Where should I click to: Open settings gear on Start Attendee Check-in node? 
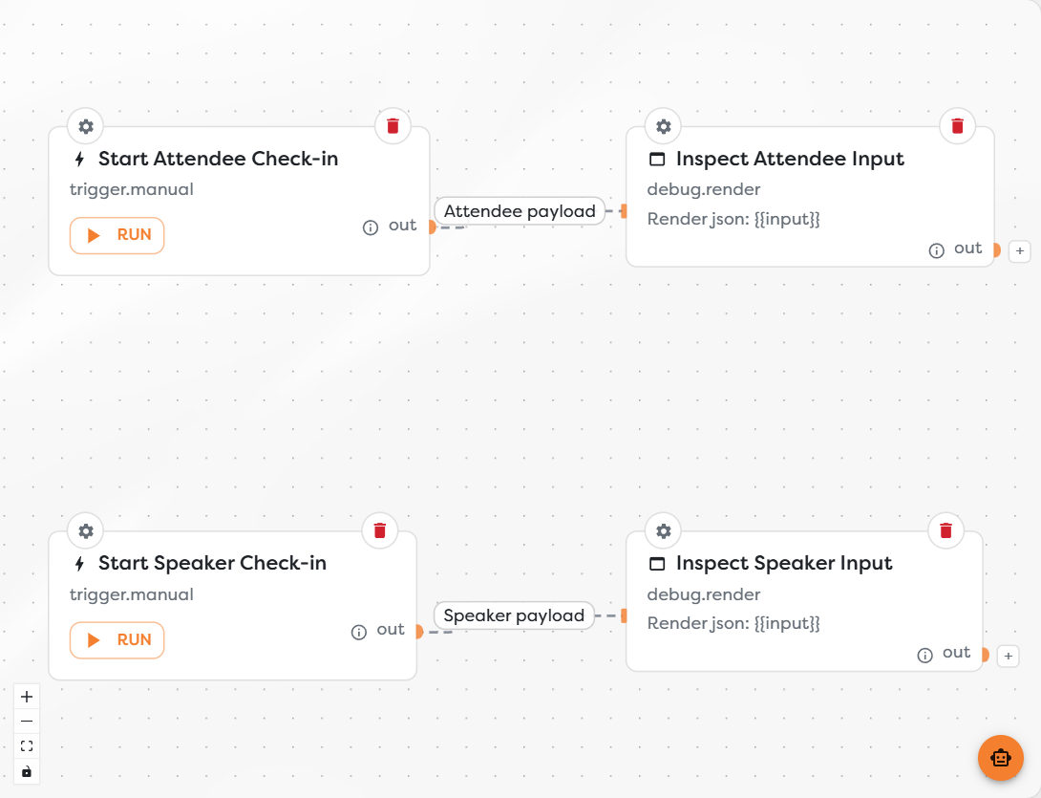[86, 126]
